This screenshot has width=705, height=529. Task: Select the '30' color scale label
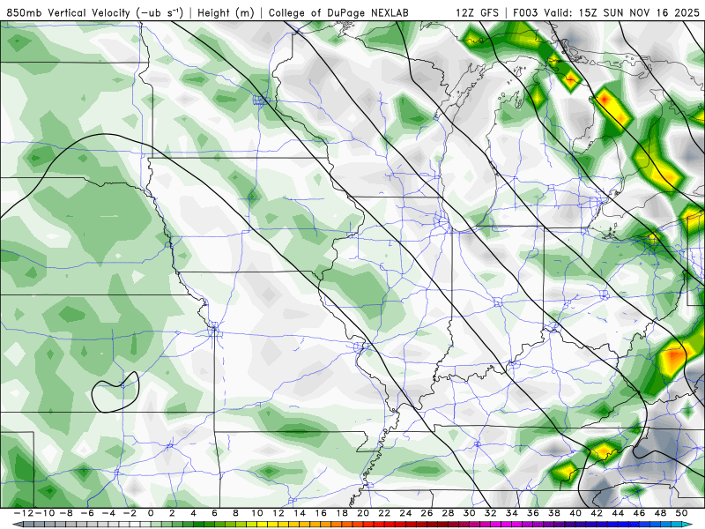point(469,513)
